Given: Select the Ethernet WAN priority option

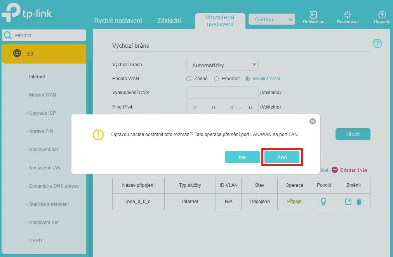Looking at the screenshot, I should pos(217,79).
